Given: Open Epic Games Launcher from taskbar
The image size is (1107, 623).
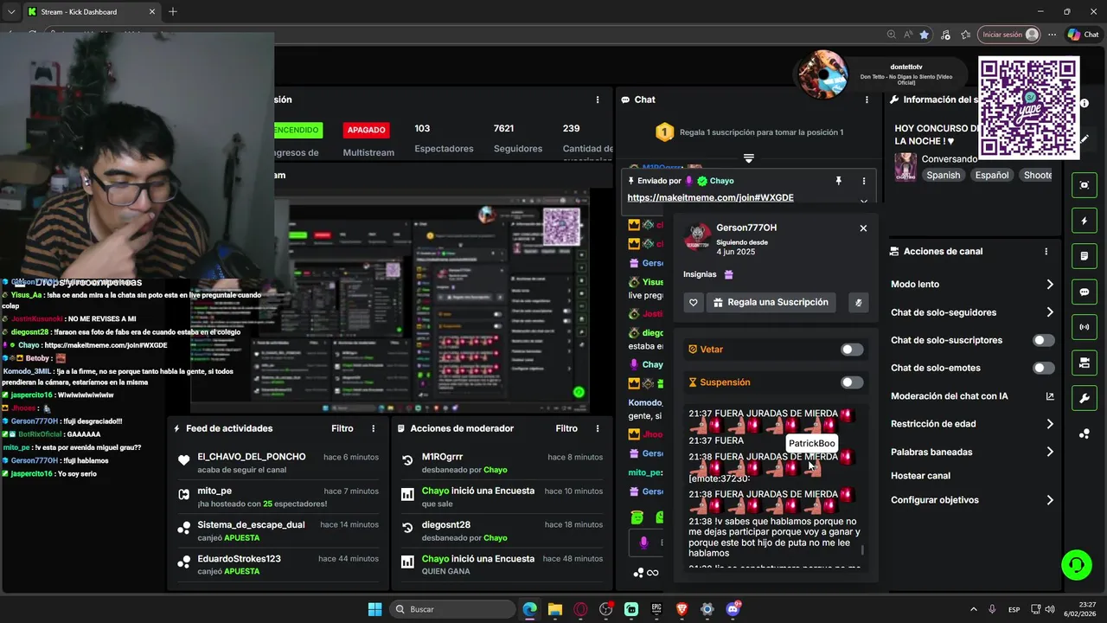Looking at the screenshot, I should (x=656, y=609).
